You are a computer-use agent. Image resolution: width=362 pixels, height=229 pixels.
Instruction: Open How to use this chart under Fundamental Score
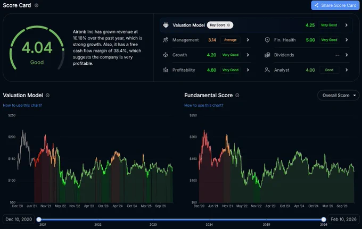(x=204, y=105)
